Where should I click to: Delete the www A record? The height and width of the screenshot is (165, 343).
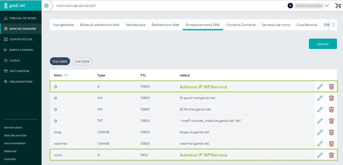(331, 155)
